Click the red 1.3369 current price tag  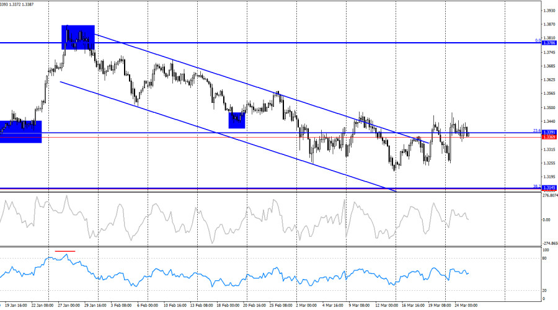point(549,137)
